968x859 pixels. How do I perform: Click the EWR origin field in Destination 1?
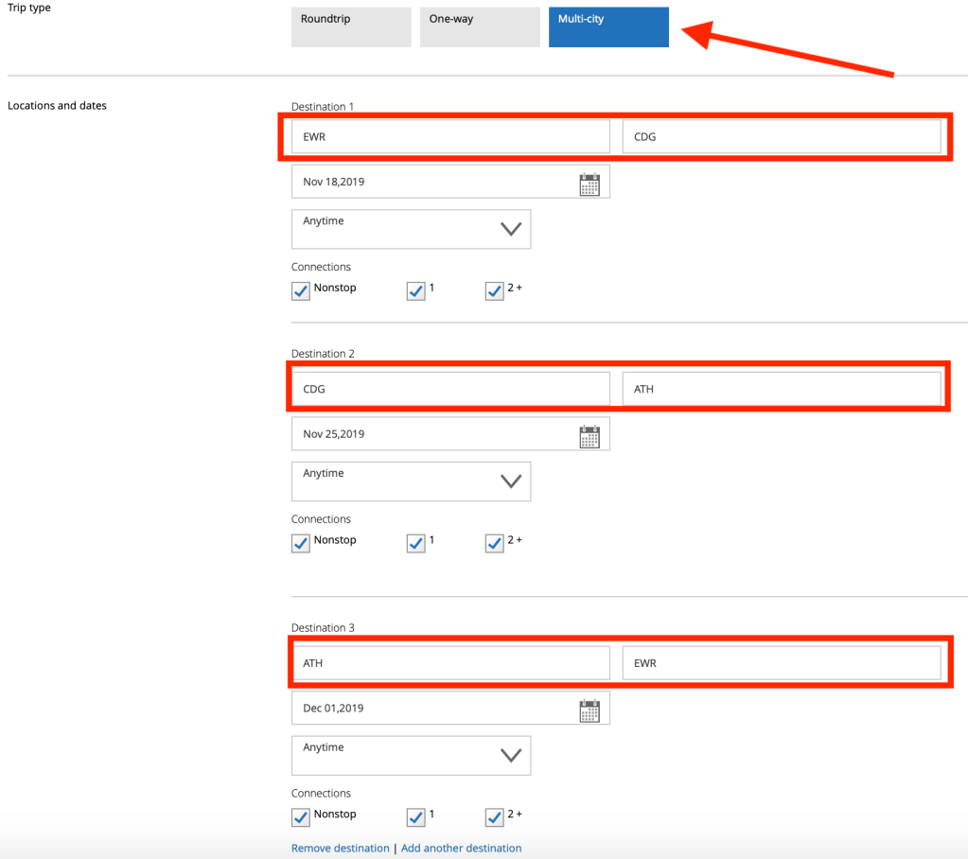pyautogui.click(x=450, y=137)
